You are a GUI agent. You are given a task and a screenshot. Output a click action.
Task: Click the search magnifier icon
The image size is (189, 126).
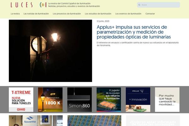tap(139, 5)
